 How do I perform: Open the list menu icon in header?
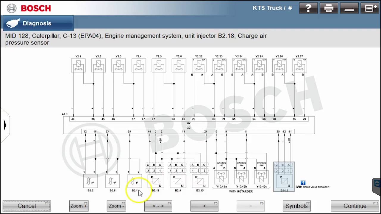pos(369,8)
